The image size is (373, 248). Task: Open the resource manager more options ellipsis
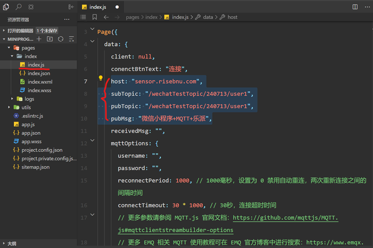tap(67, 19)
